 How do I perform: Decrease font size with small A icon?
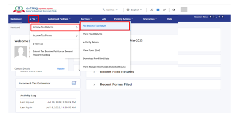pyautogui.click(x=152, y=10)
